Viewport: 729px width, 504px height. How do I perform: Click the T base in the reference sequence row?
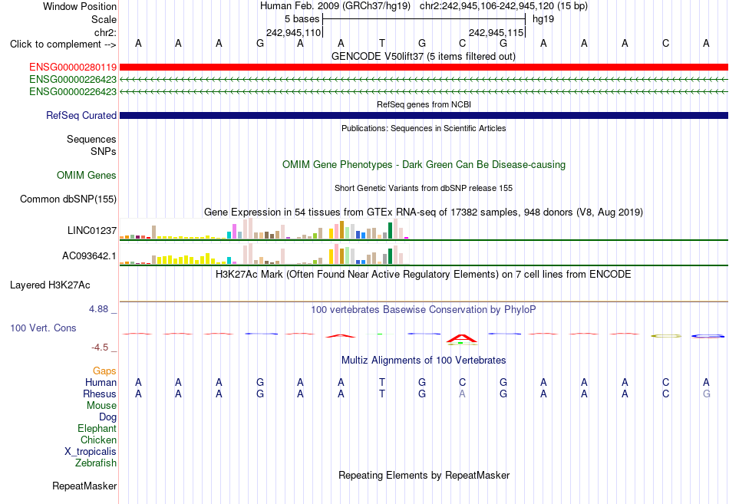(x=381, y=44)
